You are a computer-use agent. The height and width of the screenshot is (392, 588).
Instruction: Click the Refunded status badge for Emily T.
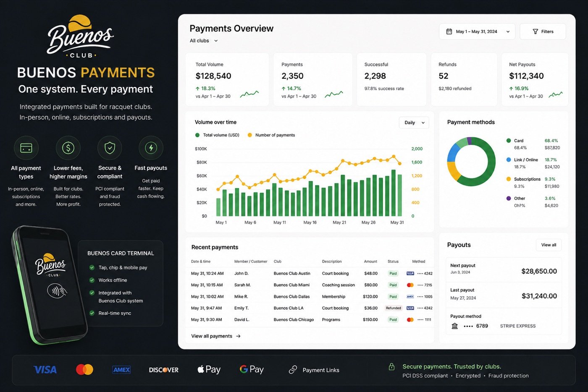tap(394, 308)
